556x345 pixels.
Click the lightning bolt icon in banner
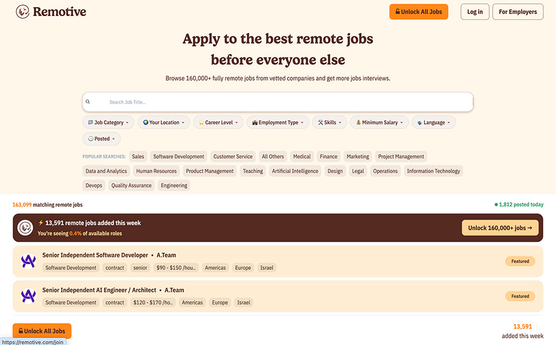(x=41, y=223)
